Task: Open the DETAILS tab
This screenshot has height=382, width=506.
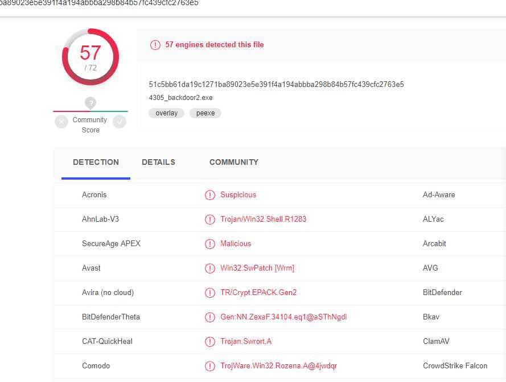Action: click(x=158, y=162)
